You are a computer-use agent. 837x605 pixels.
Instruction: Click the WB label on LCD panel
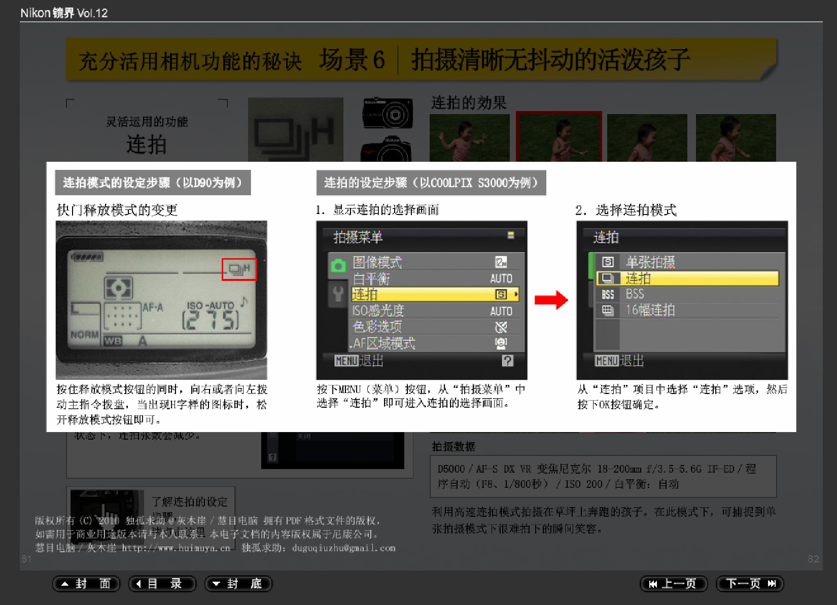point(113,341)
